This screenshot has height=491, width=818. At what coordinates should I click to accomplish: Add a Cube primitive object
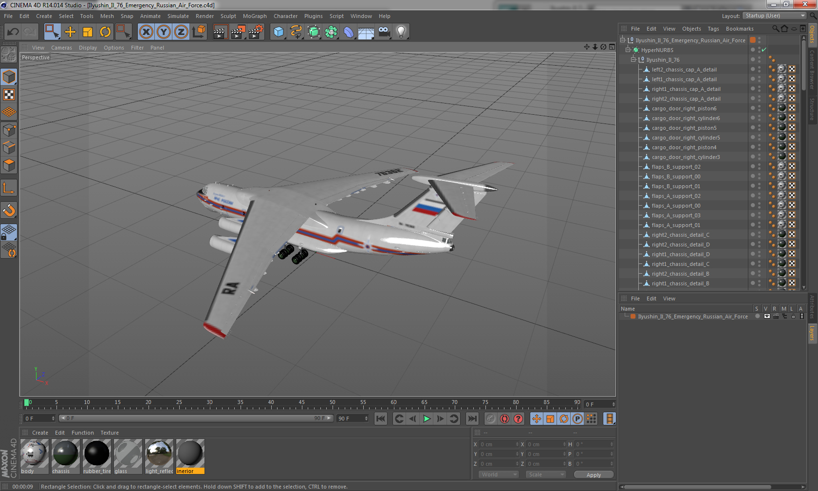(279, 32)
